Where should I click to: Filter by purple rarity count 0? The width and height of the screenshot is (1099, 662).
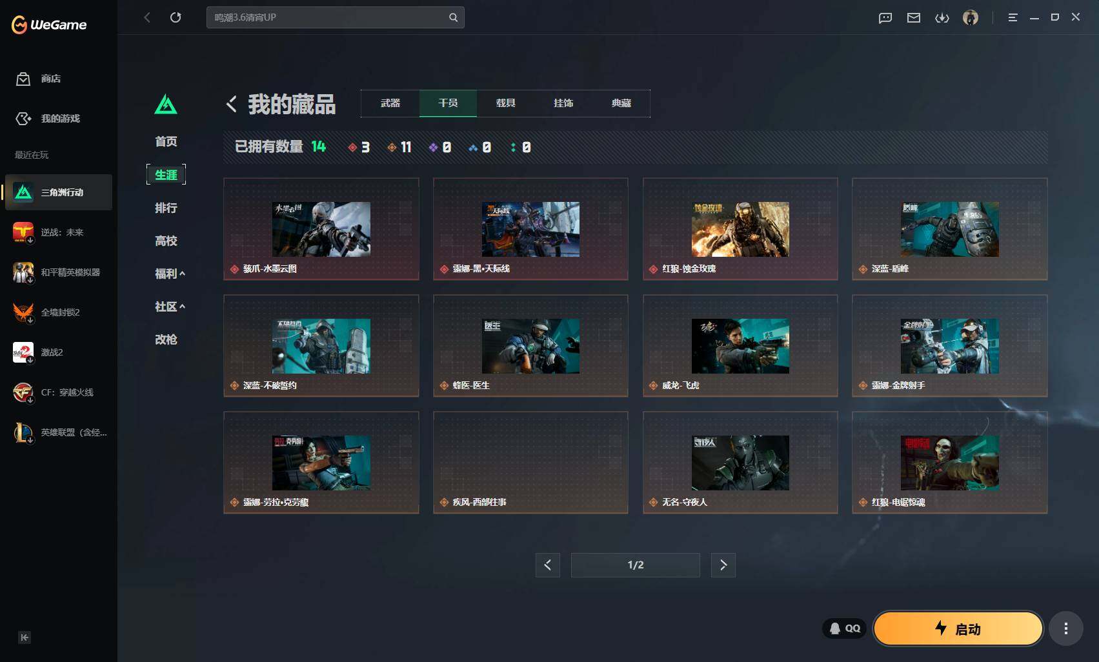(x=440, y=148)
